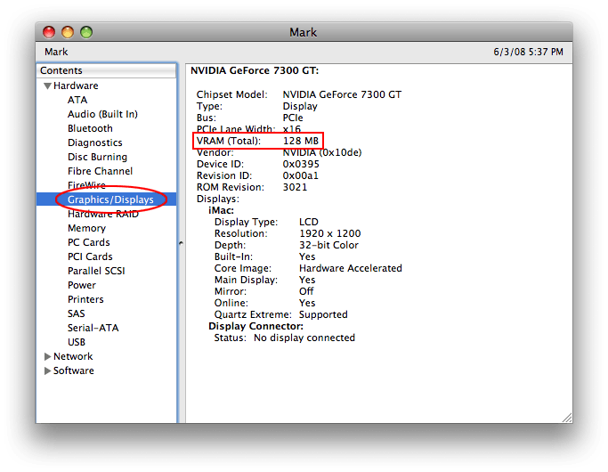Expand the Network section triangle

coord(47,357)
